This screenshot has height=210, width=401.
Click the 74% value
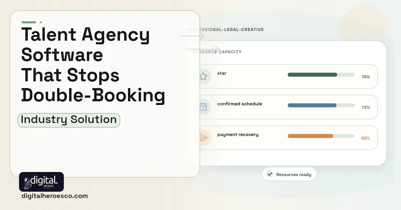[x=366, y=77]
